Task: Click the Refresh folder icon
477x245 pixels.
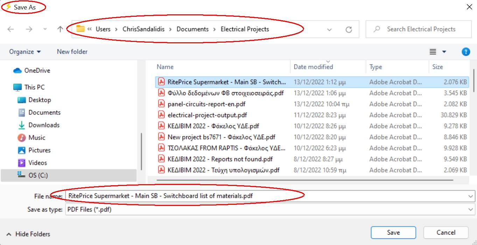Action: [x=349, y=30]
